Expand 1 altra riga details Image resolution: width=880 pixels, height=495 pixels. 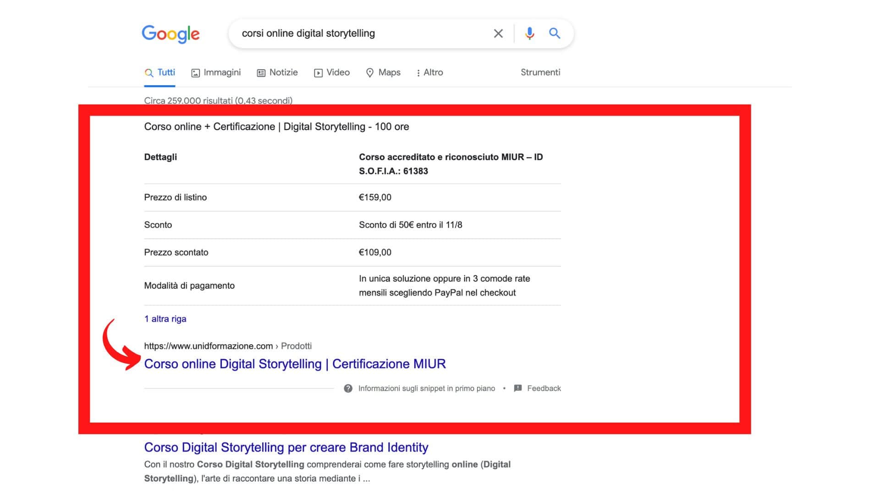pos(165,318)
